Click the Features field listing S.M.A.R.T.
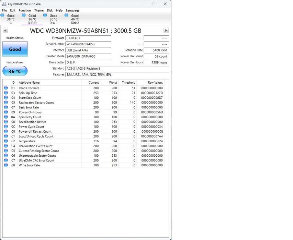 click(117, 75)
